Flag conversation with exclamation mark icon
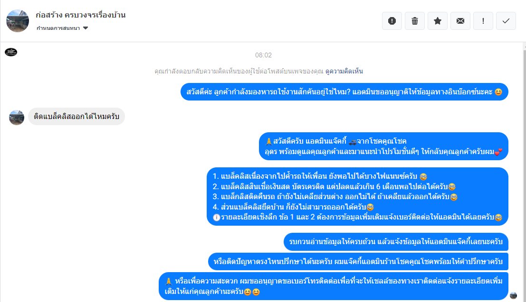 coord(483,21)
